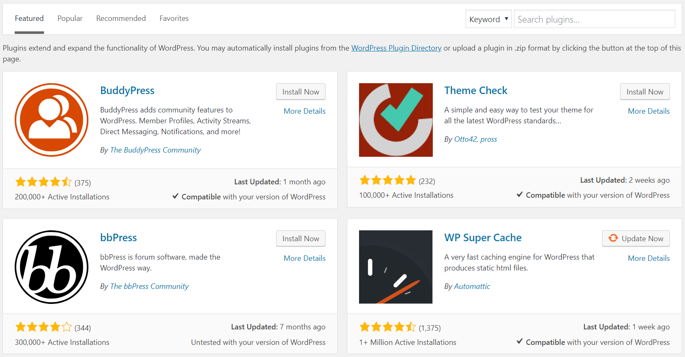The width and height of the screenshot is (685, 357).
Task: Click the star rating for Theme Check
Action: [387, 180]
